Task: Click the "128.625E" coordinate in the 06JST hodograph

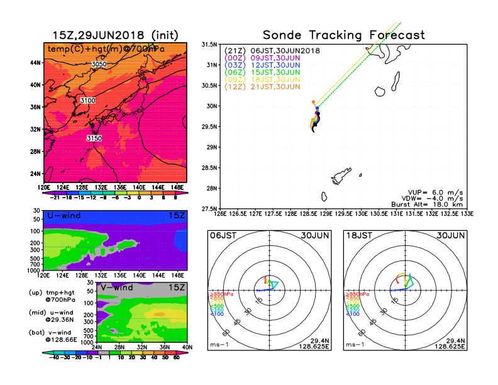Action: (x=314, y=346)
